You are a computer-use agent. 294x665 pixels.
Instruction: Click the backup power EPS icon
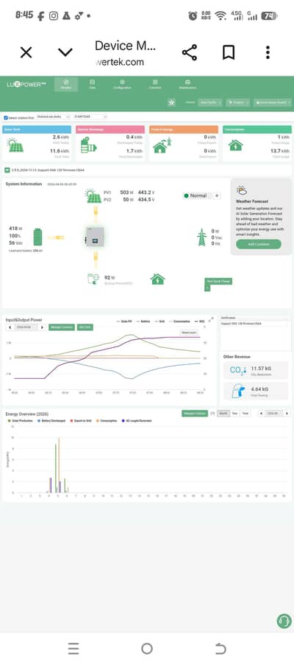93,279
